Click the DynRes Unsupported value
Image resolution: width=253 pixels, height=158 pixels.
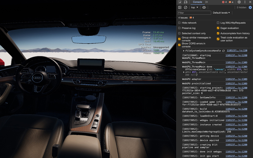click(161, 47)
